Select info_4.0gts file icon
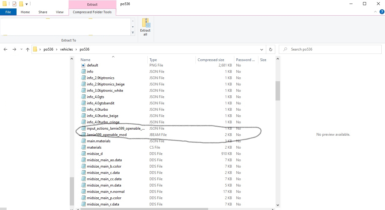Screen dimensions: 385x210 coord(84,97)
